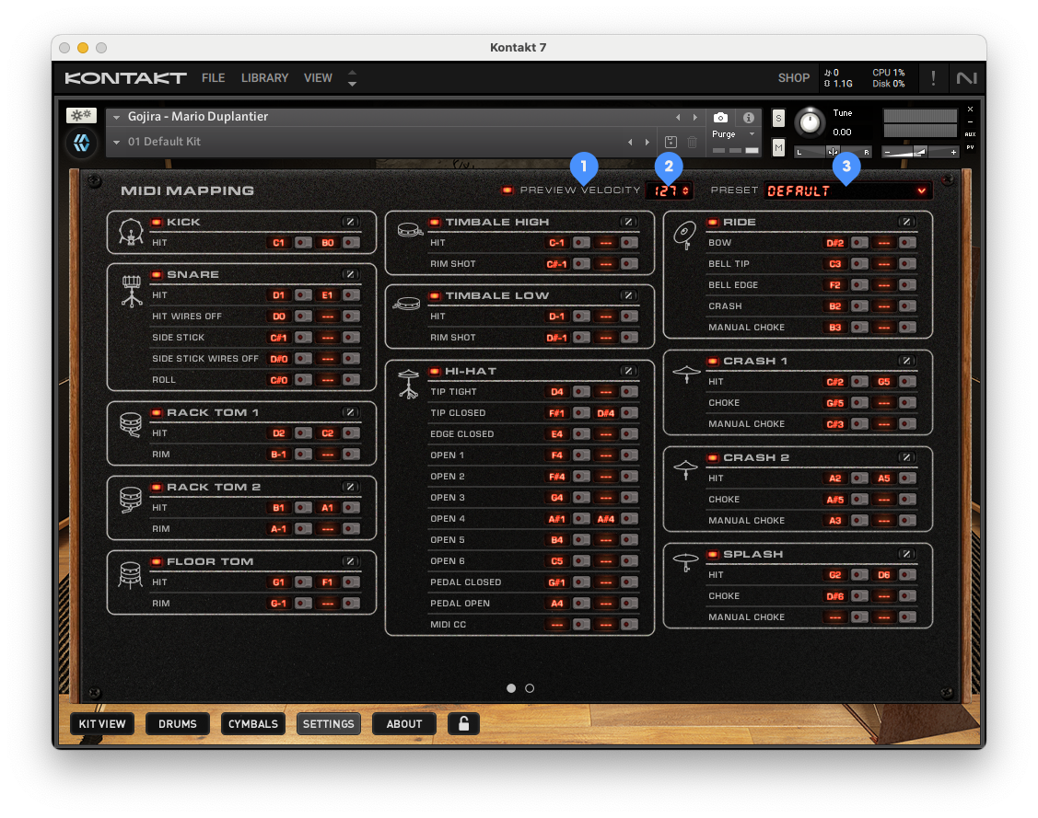Click the save preset disk icon
This screenshot has height=818, width=1038.
(671, 142)
